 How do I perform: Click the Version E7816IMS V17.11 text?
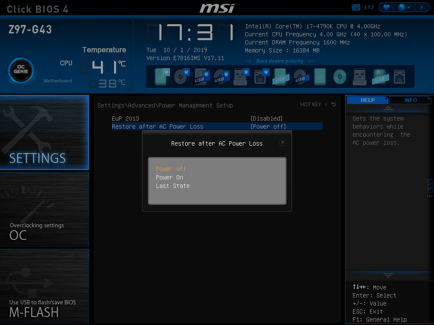point(185,58)
